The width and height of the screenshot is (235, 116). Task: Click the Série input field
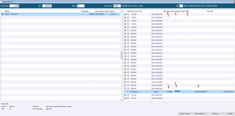tap(80, 6)
